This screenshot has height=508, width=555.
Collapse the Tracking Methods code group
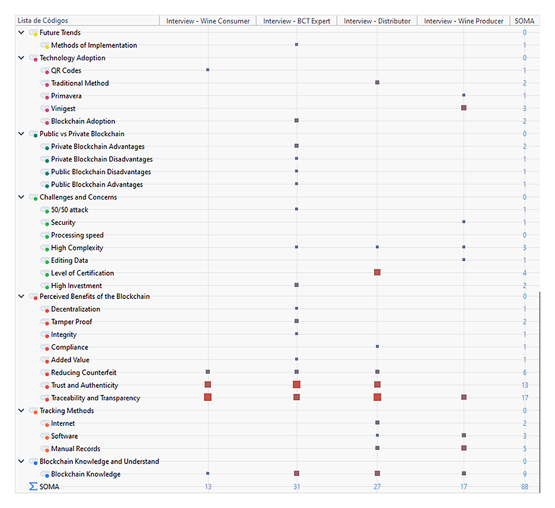22,410
